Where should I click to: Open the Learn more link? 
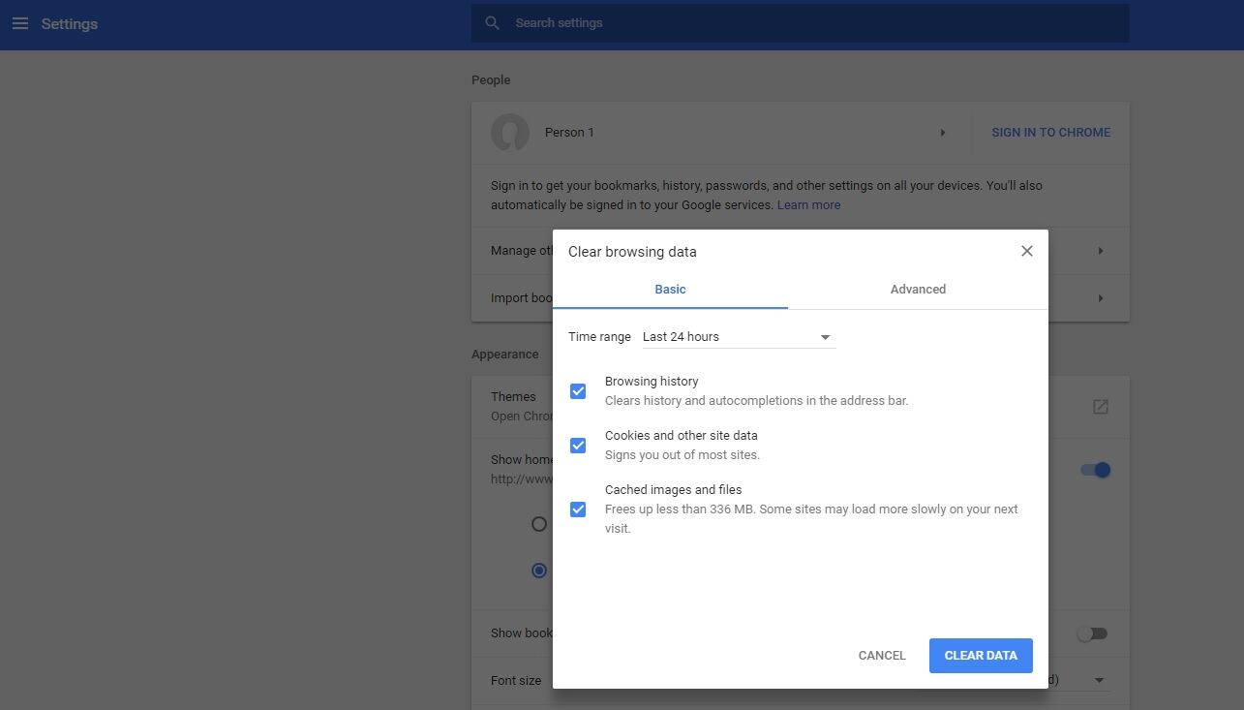pyautogui.click(x=808, y=205)
